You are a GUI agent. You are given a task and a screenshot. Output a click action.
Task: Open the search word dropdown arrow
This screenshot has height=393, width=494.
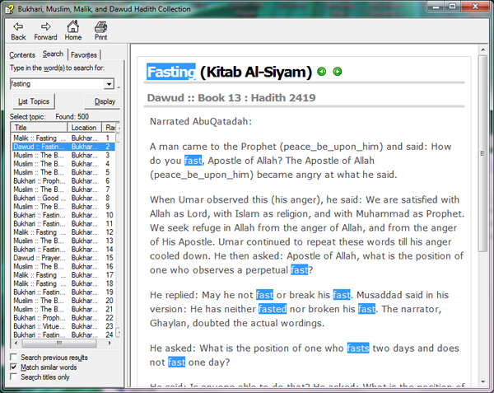coord(110,84)
